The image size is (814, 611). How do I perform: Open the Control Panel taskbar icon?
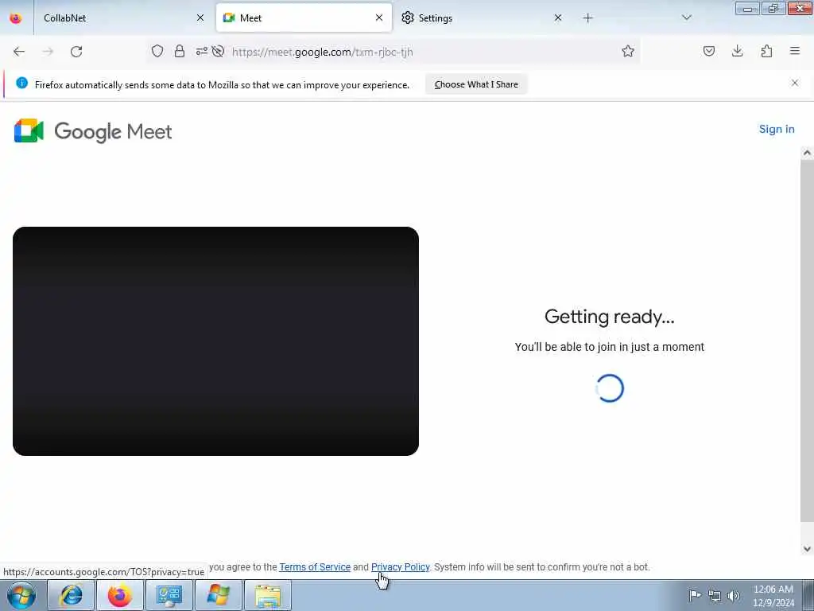tap(169, 595)
